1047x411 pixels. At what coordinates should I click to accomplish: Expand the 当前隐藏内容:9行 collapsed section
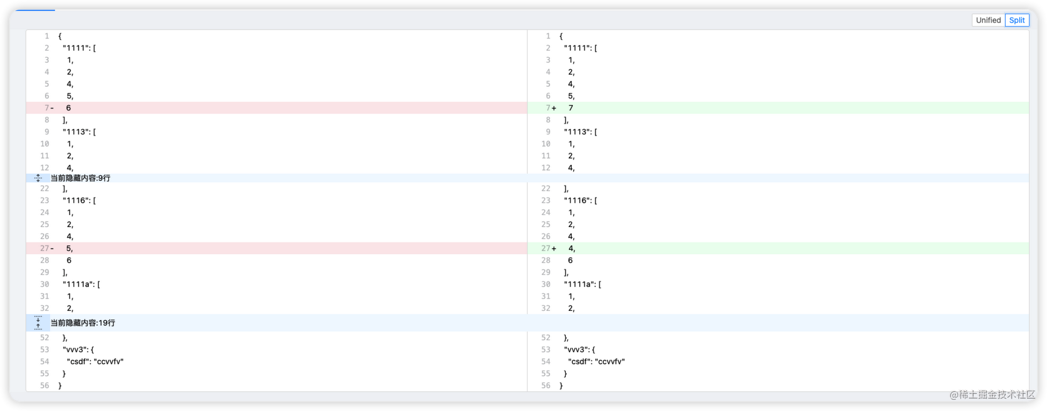click(79, 178)
